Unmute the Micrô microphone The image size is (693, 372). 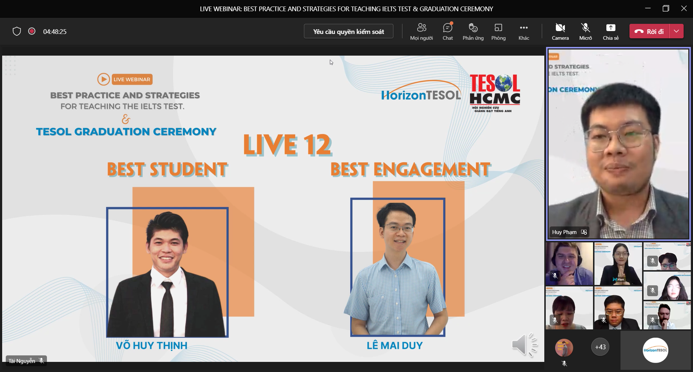(x=585, y=32)
